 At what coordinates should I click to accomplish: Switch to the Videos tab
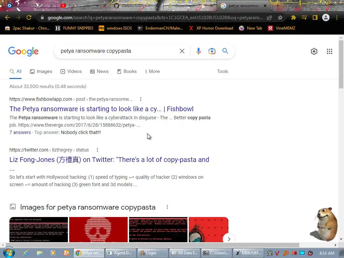pyautogui.click(x=71, y=72)
